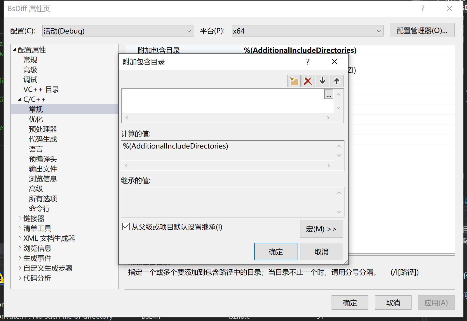The height and width of the screenshot is (321, 467).
Task: Select 优化 under the C/C++ section
Action: point(36,119)
